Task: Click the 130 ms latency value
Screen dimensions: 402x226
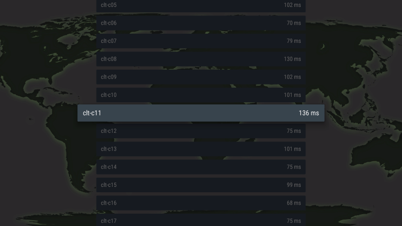Action: point(292,59)
